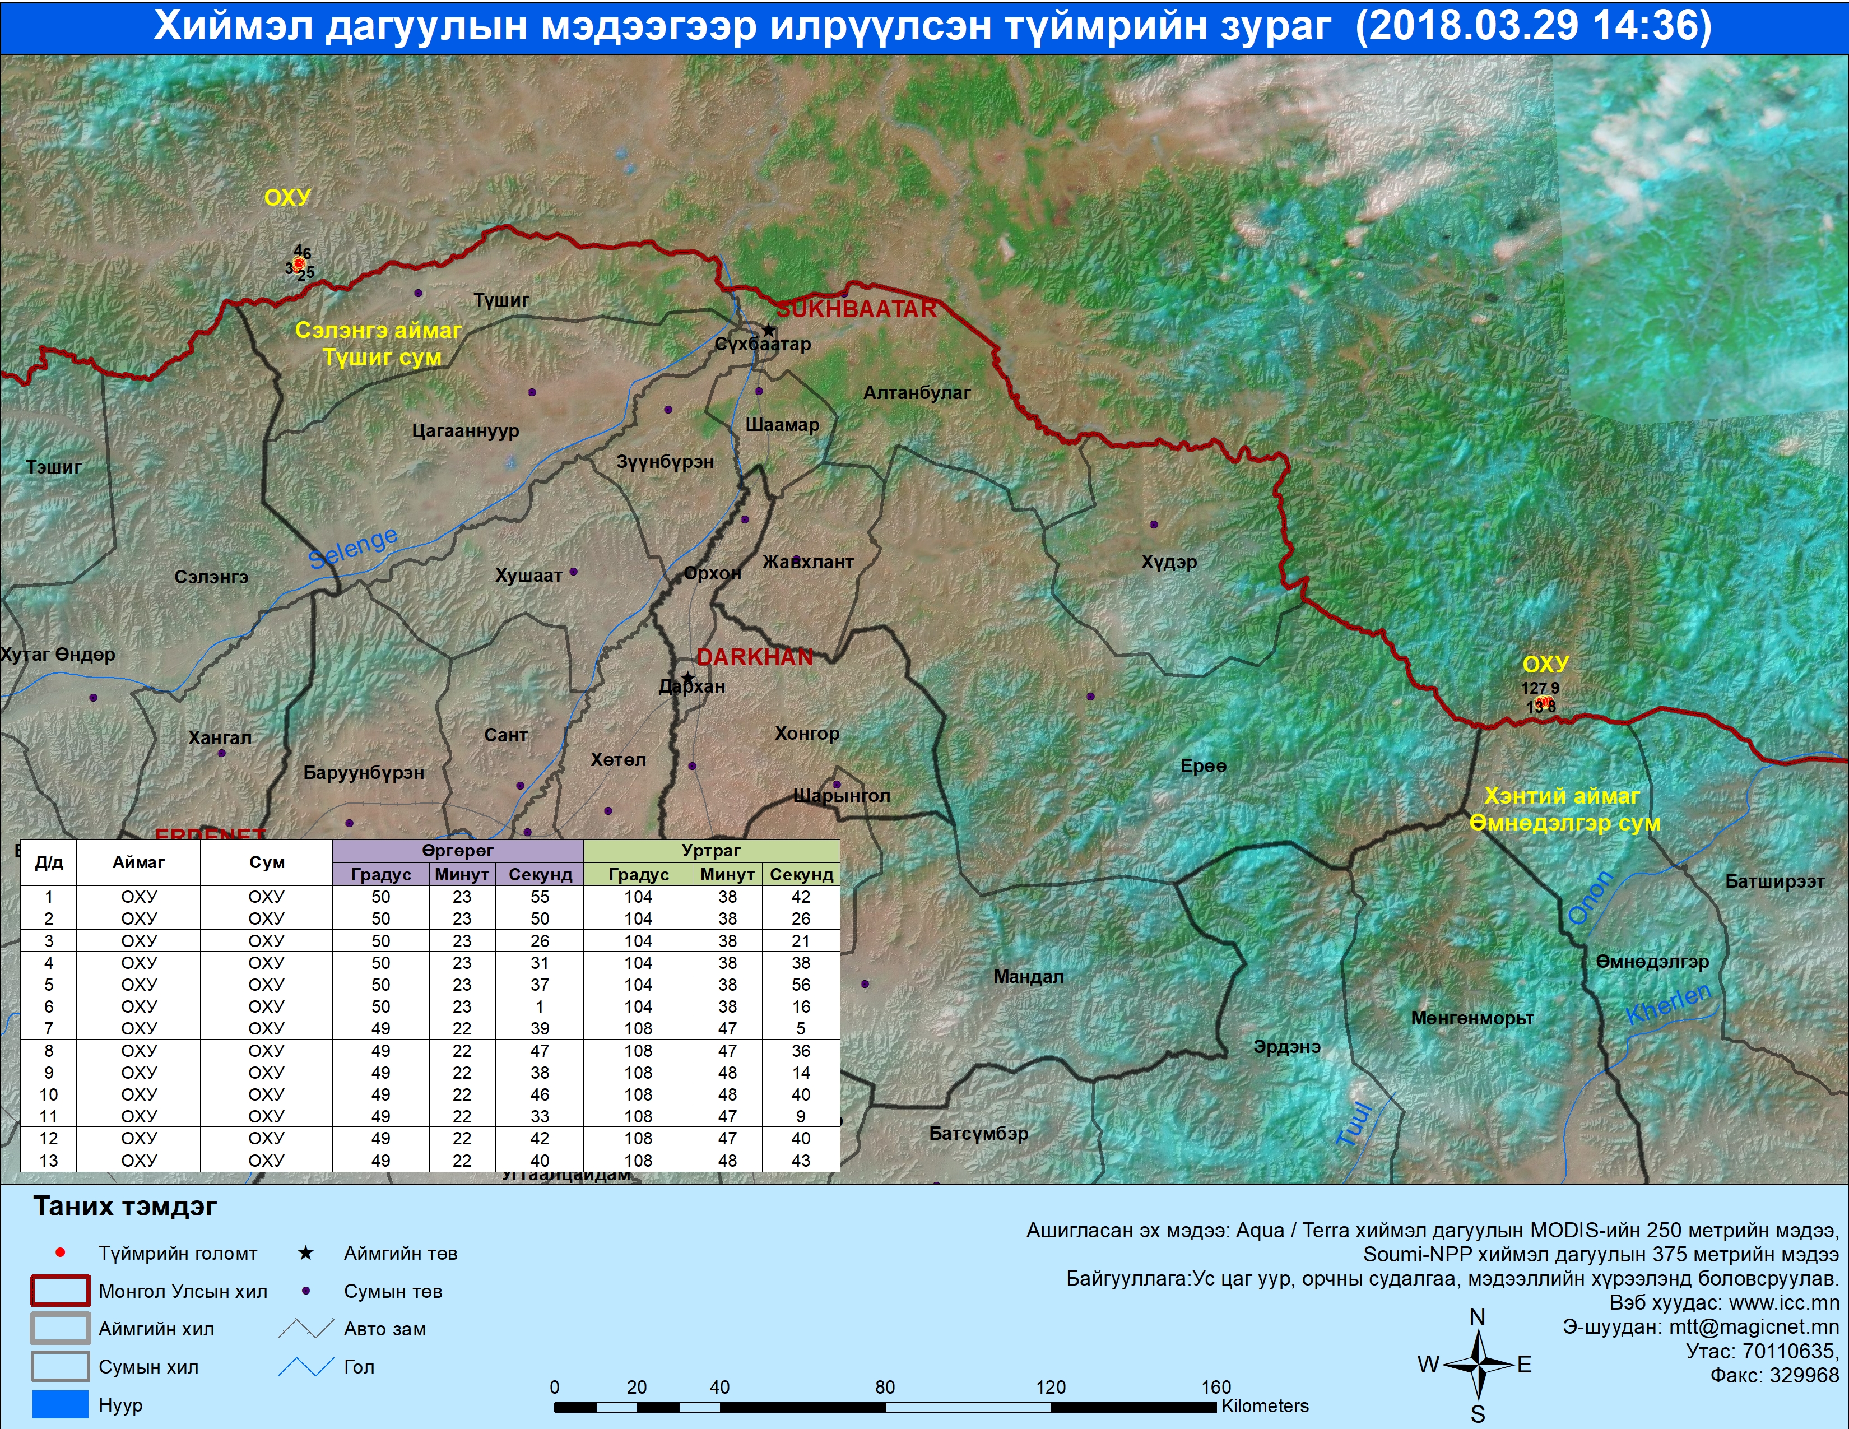The width and height of the screenshot is (1849, 1429).
Task: Click the scale bar
Action: 885,1407
